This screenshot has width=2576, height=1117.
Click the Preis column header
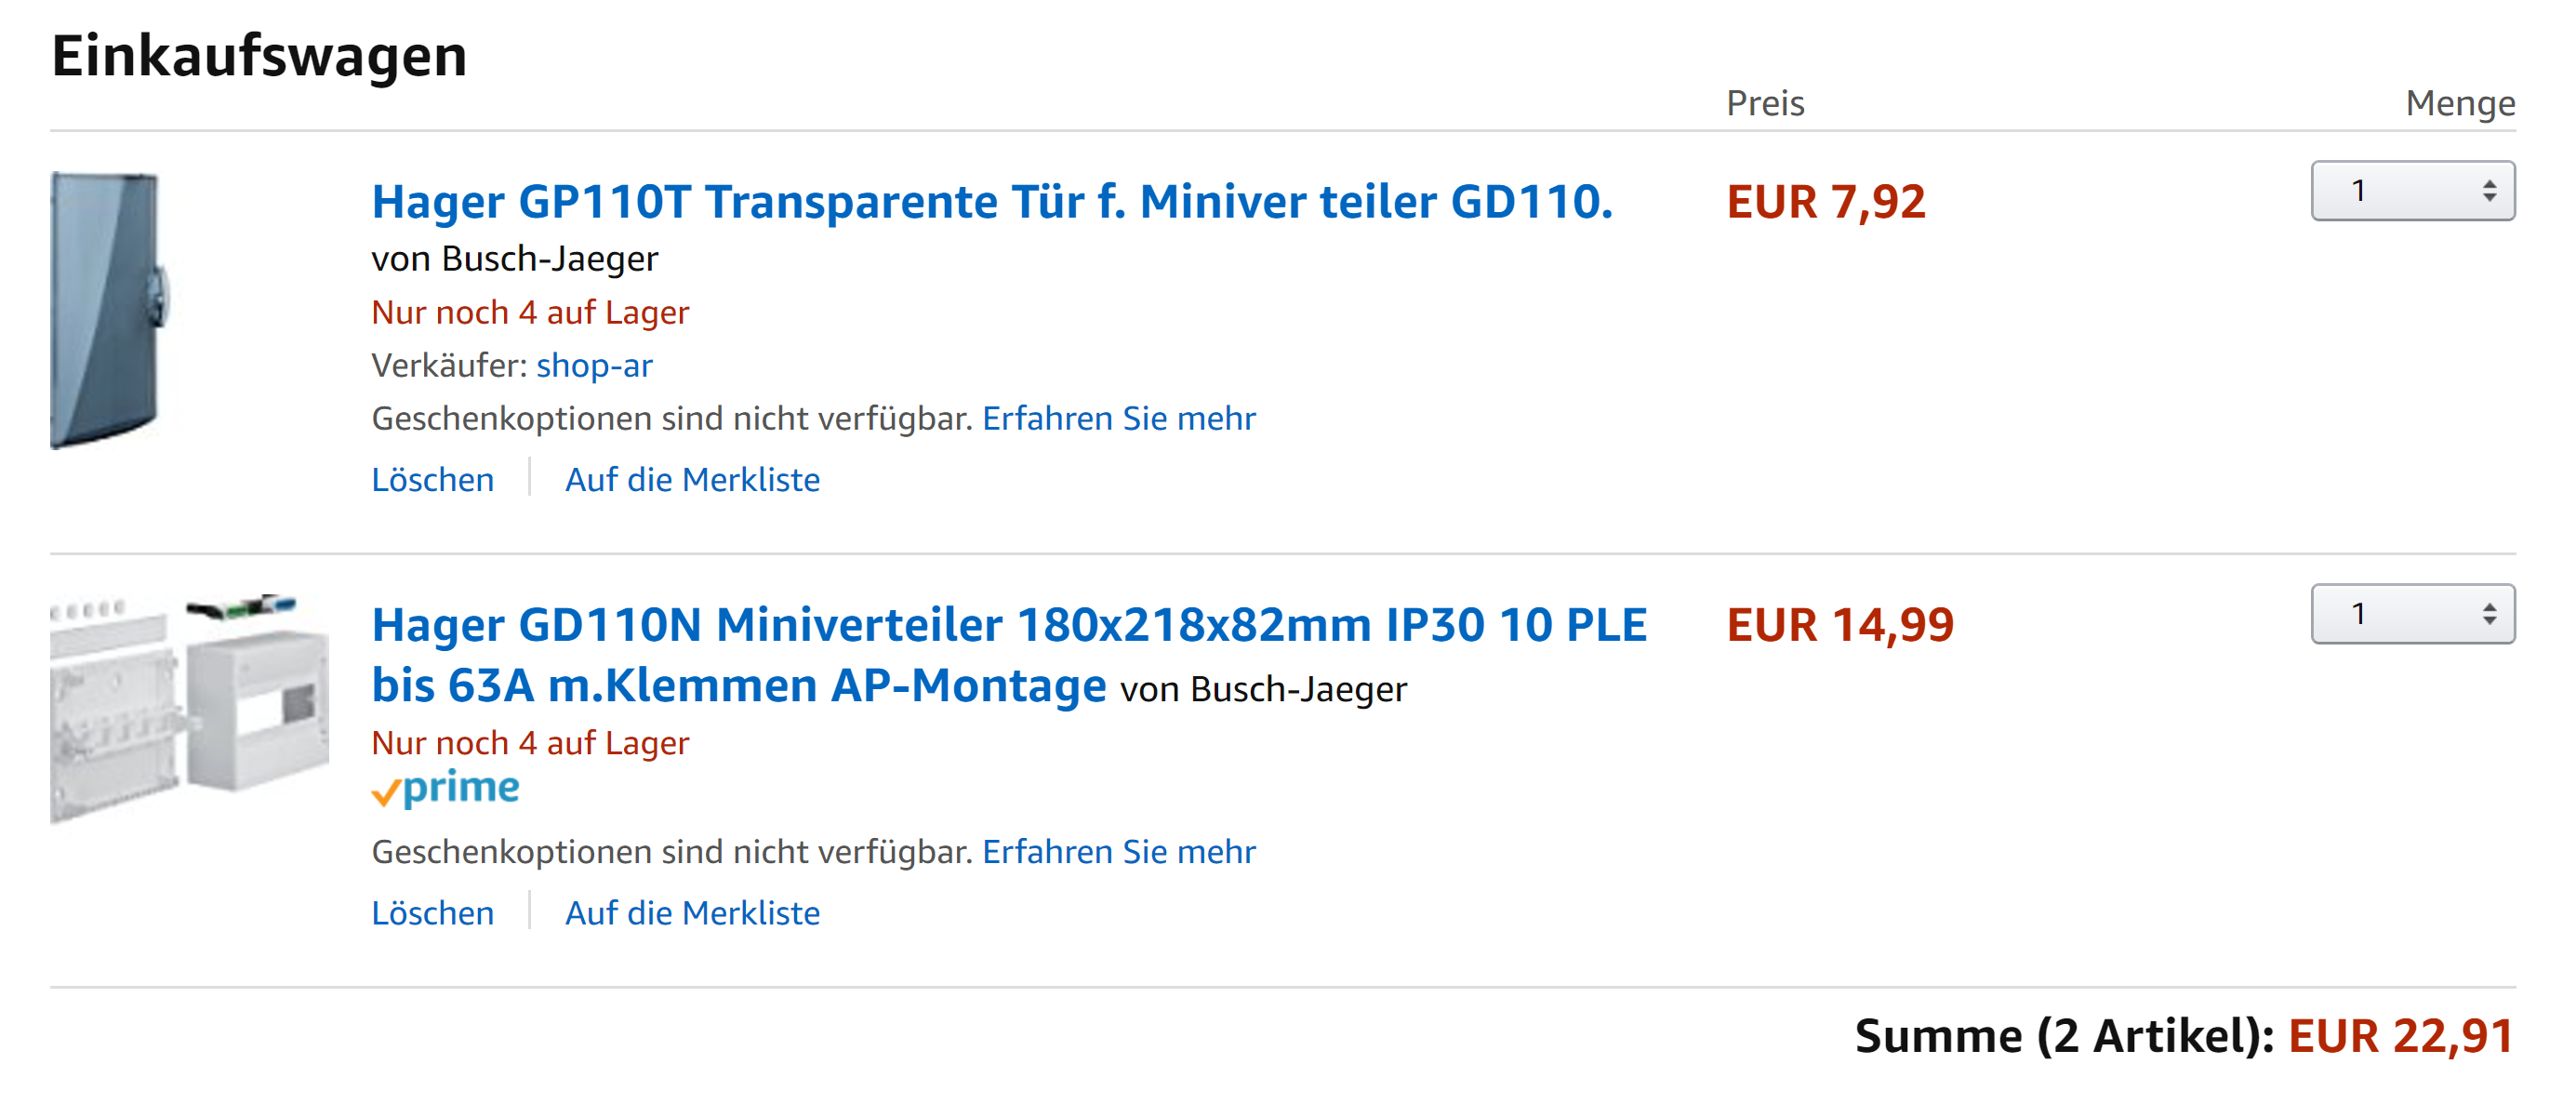1765,103
